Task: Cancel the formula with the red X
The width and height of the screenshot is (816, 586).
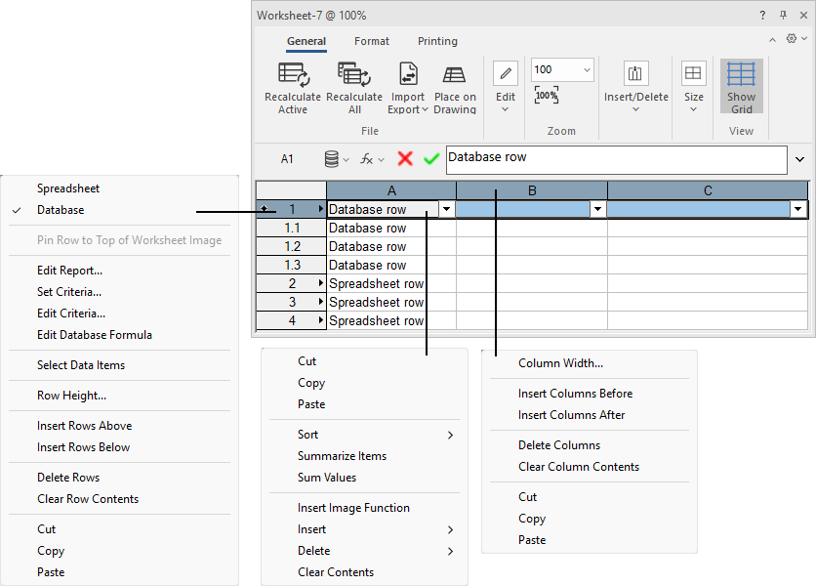Action: tap(405, 158)
